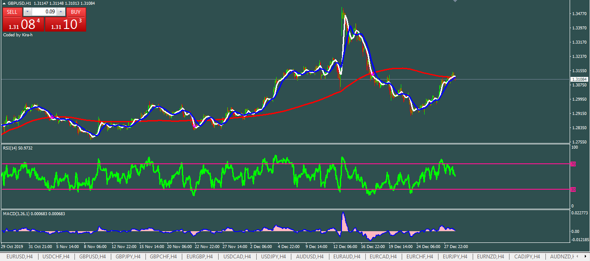This screenshot has width=590, height=261.
Task: Open the EURNZD,H4 chart tab
Action: click(x=490, y=257)
